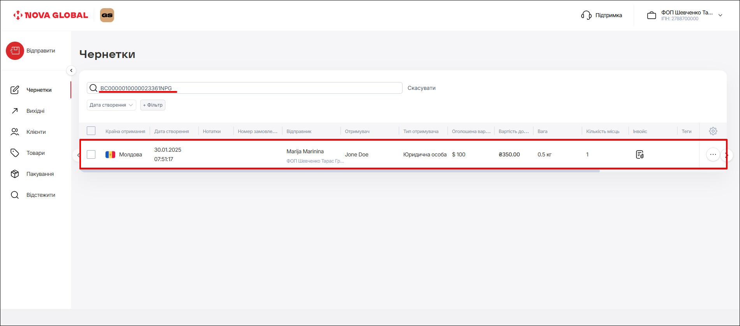Click the horizontal table scrollbar
Screen dimensions: 740x326
point(339,171)
